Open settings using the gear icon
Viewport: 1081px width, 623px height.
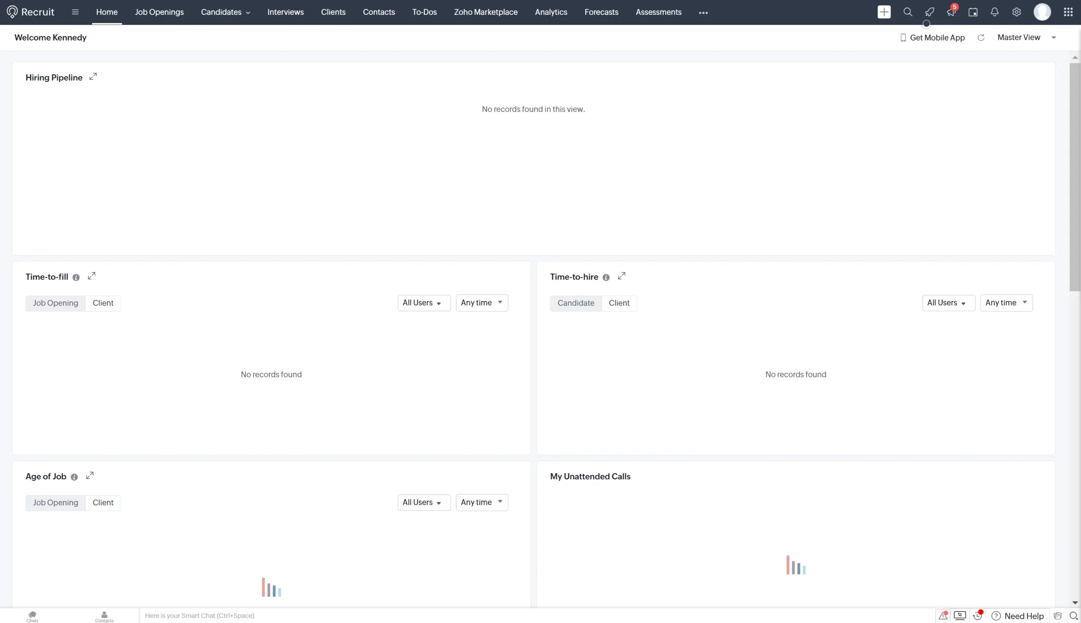point(1016,11)
